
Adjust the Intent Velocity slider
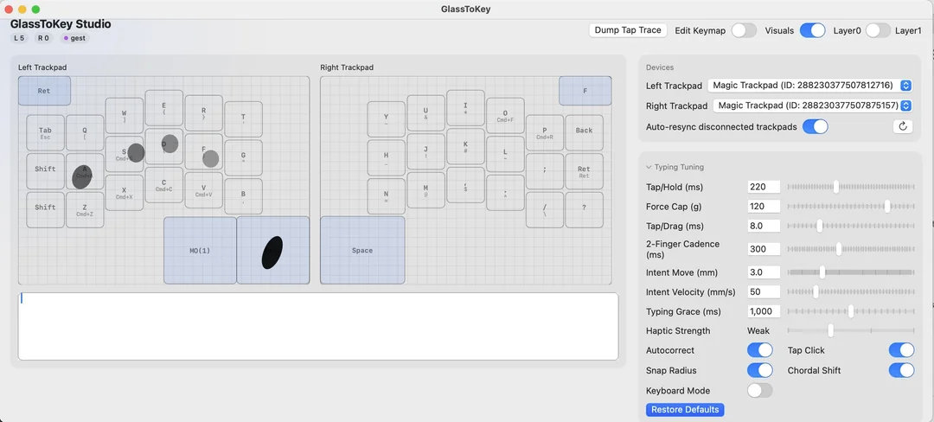pos(851,291)
